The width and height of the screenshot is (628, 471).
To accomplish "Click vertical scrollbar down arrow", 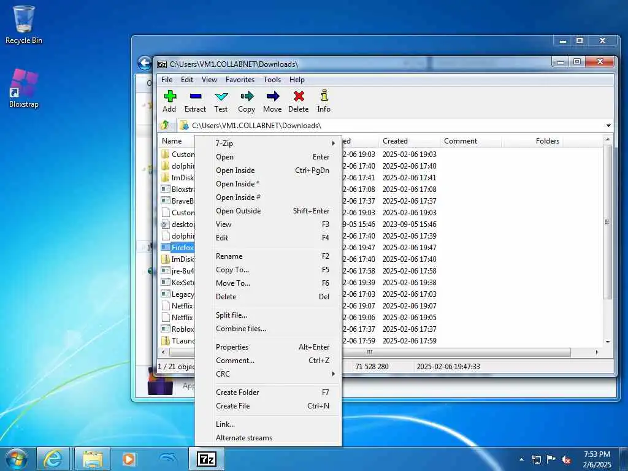I will coord(608,342).
